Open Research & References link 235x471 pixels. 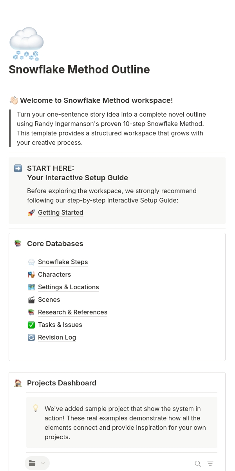(x=72, y=312)
